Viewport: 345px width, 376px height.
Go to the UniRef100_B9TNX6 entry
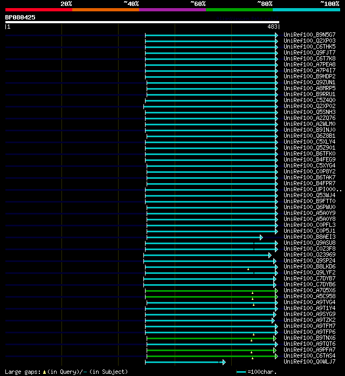pyautogui.click(x=309, y=338)
